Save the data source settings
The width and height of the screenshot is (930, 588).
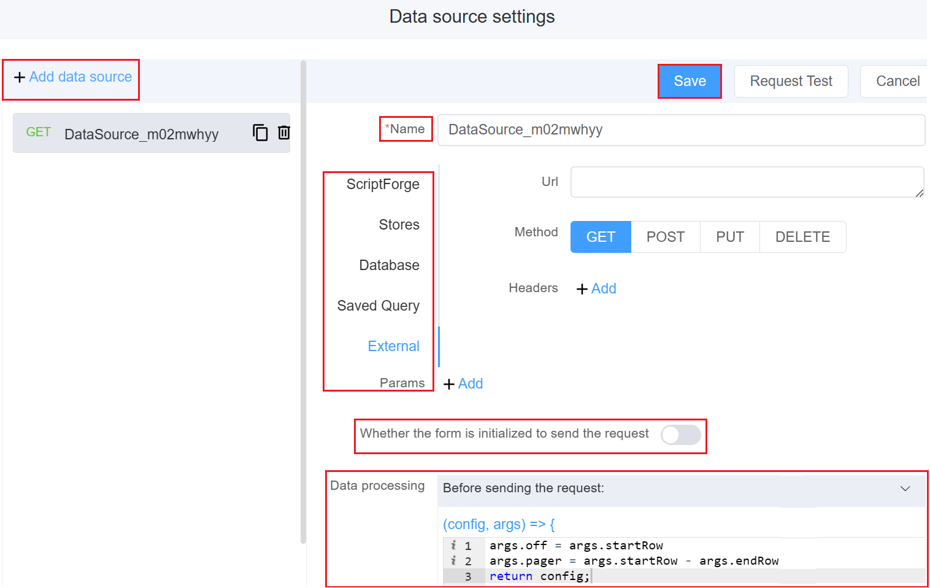tap(690, 81)
